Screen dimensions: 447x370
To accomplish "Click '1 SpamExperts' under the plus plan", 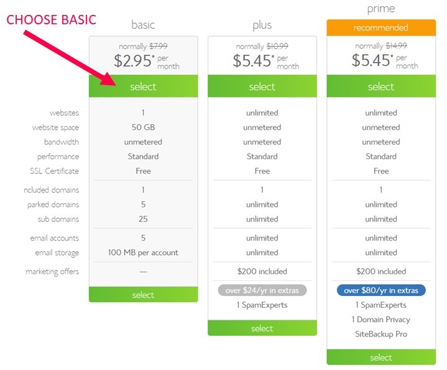I will 262,305.
